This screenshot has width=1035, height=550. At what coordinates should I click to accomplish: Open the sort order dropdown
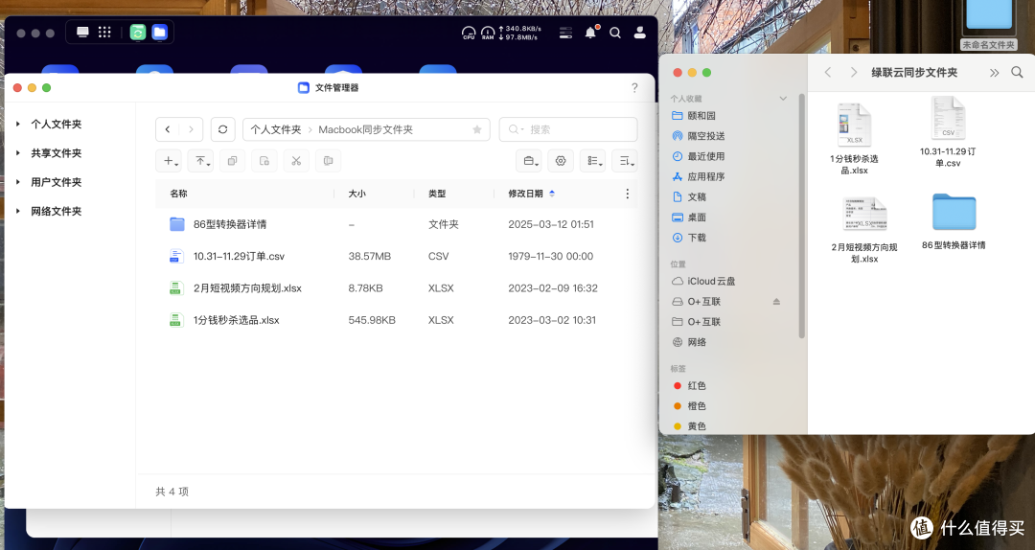[x=625, y=161]
